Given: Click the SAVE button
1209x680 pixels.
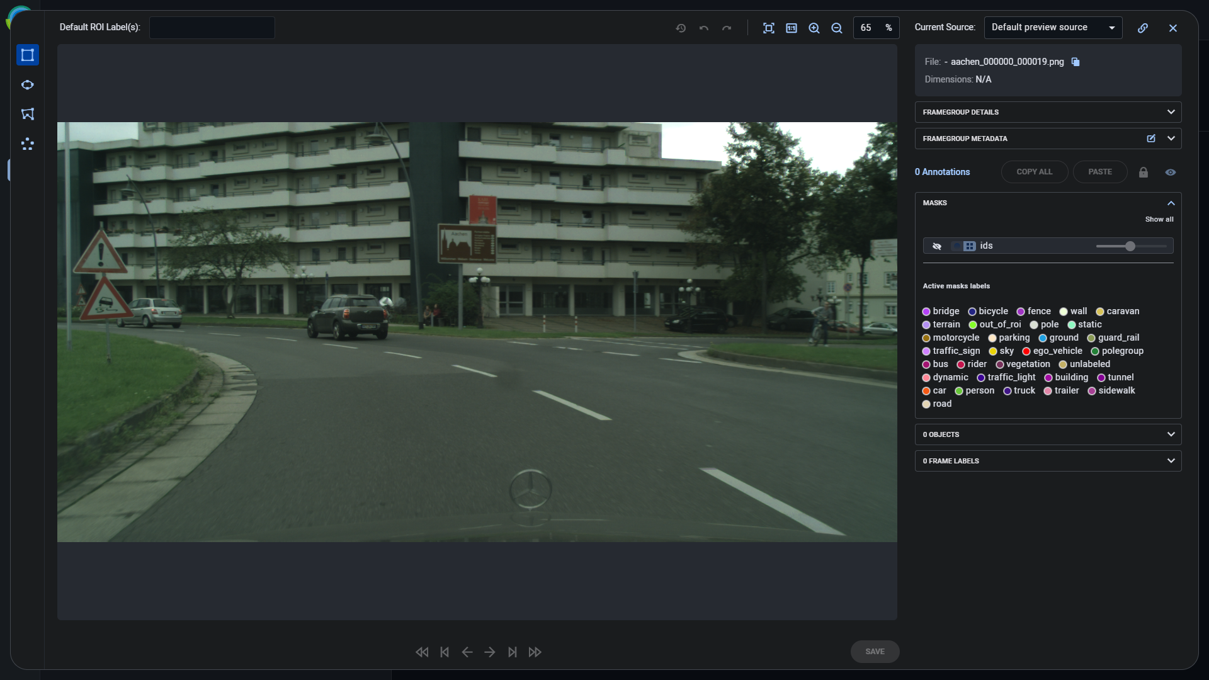Looking at the screenshot, I should 875,652.
